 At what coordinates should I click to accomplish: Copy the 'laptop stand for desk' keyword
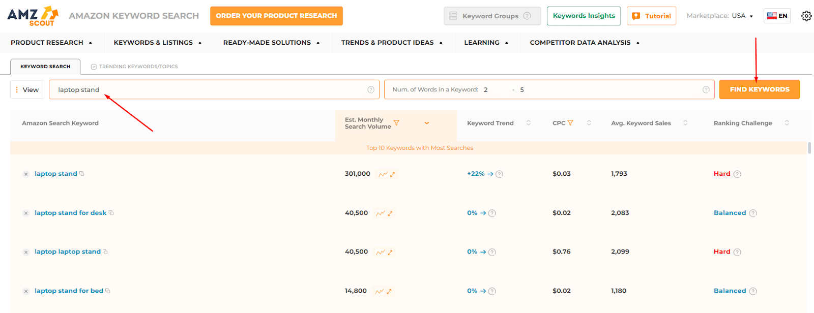(x=111, y=213)
